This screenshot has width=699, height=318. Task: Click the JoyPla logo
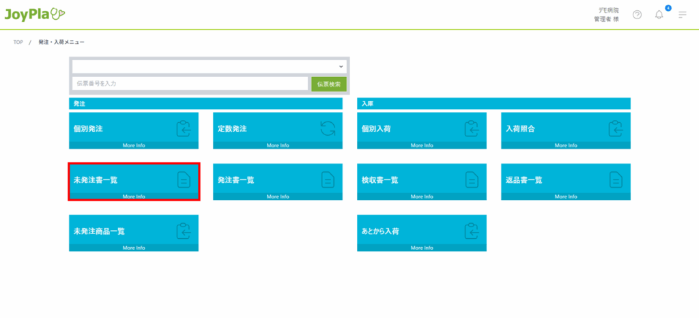[x=35, y=14]
